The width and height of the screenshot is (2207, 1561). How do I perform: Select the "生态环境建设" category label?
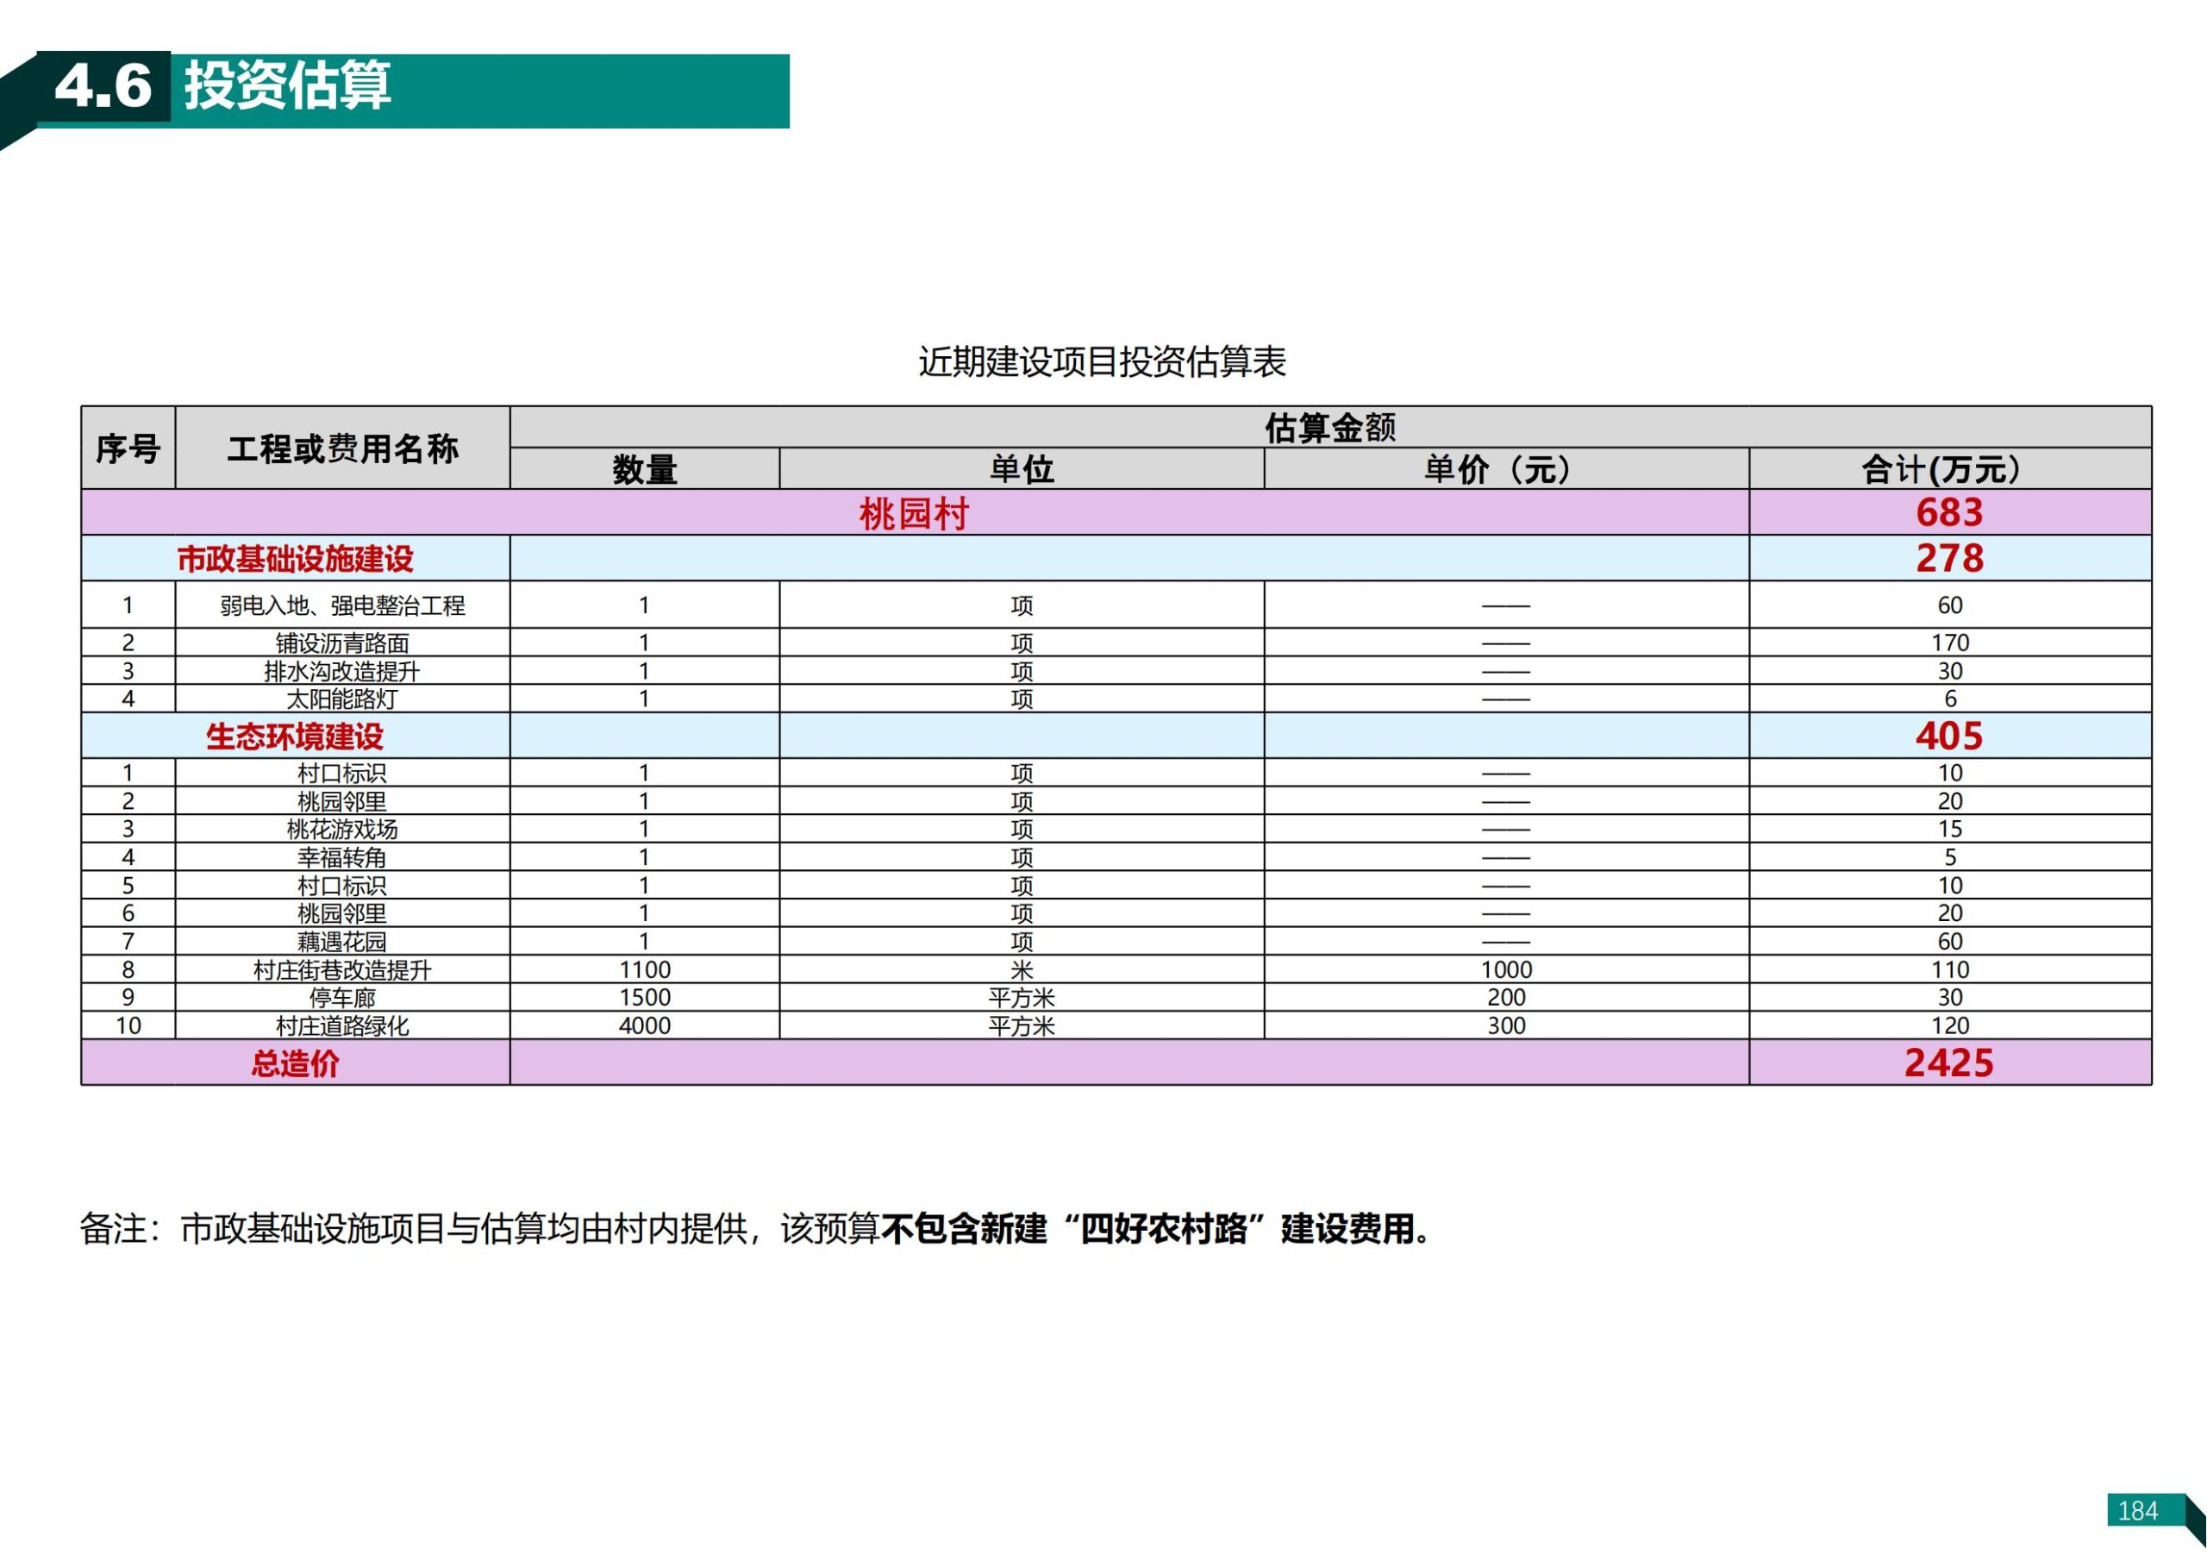295,737
